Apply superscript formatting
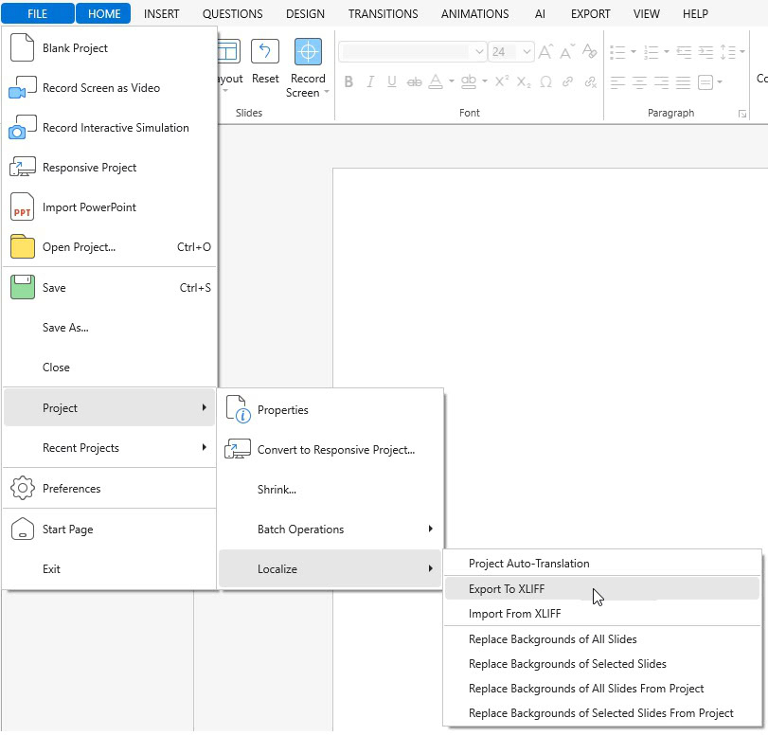Viewport: 768px width, 736px height. pos(501,81)
